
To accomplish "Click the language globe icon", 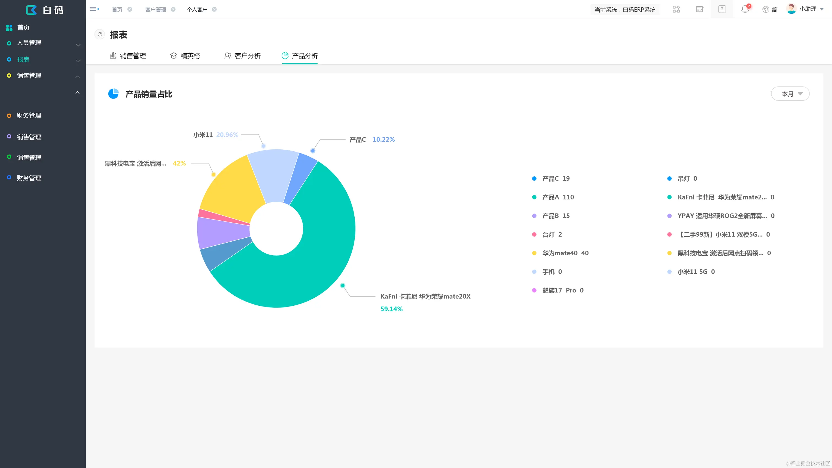I will point(765,9).
